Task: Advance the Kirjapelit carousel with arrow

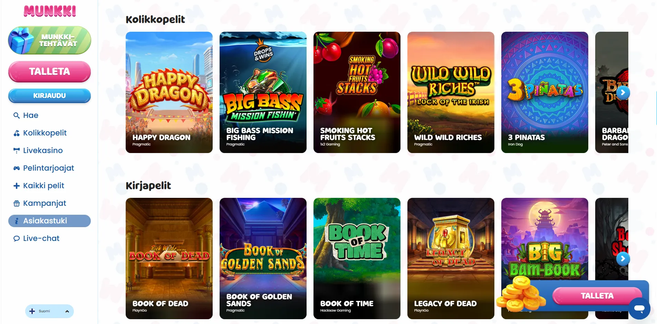Action: pyautogui.click(x=623, y=259)
